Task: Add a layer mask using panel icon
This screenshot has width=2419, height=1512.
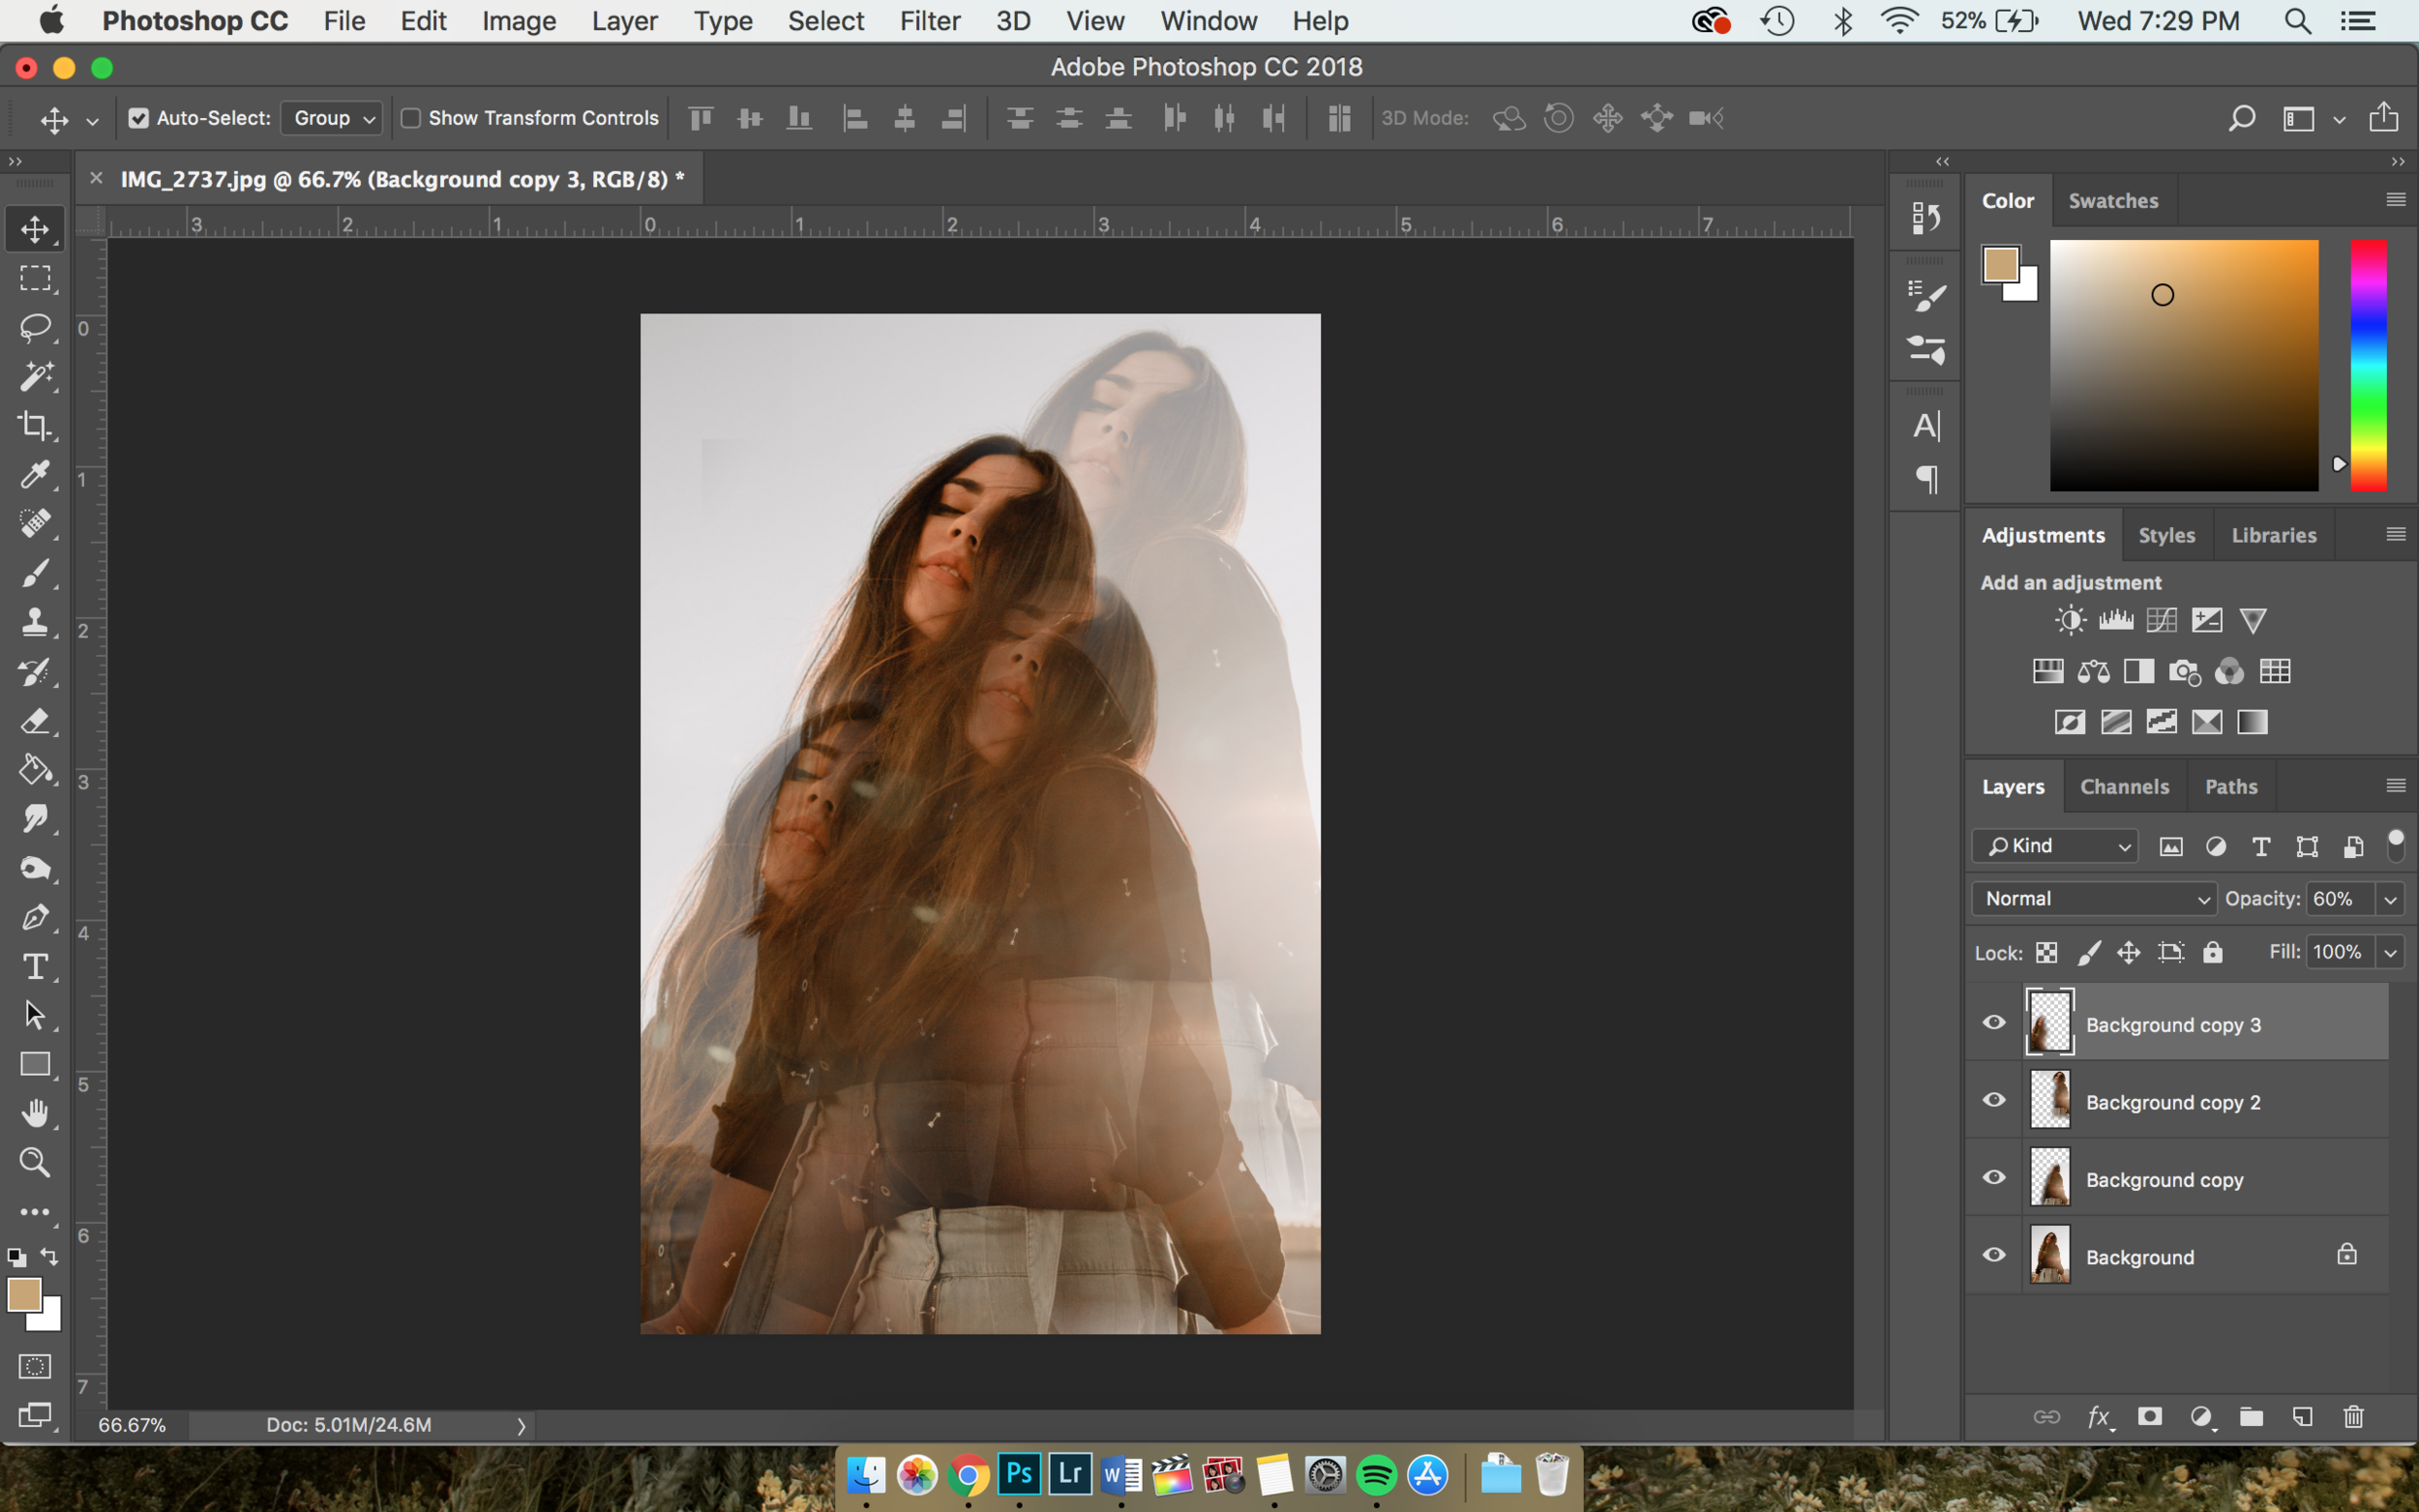Action: [2149, 1417]
